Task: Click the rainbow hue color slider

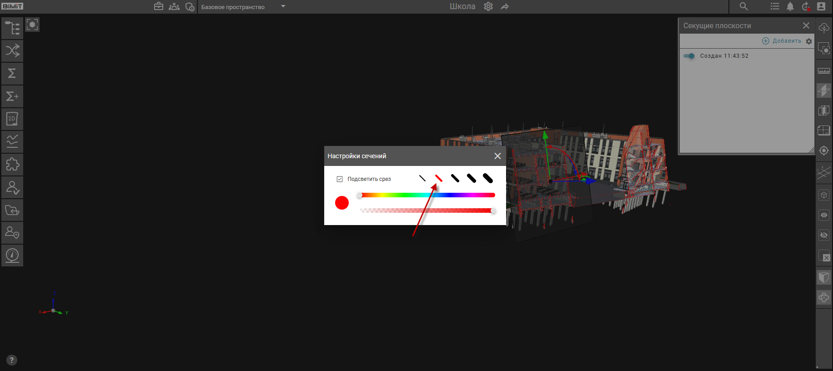Action: point(427,195)
